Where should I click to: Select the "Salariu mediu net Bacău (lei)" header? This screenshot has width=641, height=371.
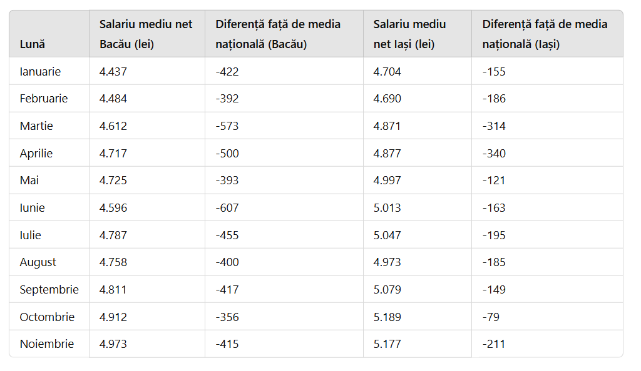(x=146, y=34)
